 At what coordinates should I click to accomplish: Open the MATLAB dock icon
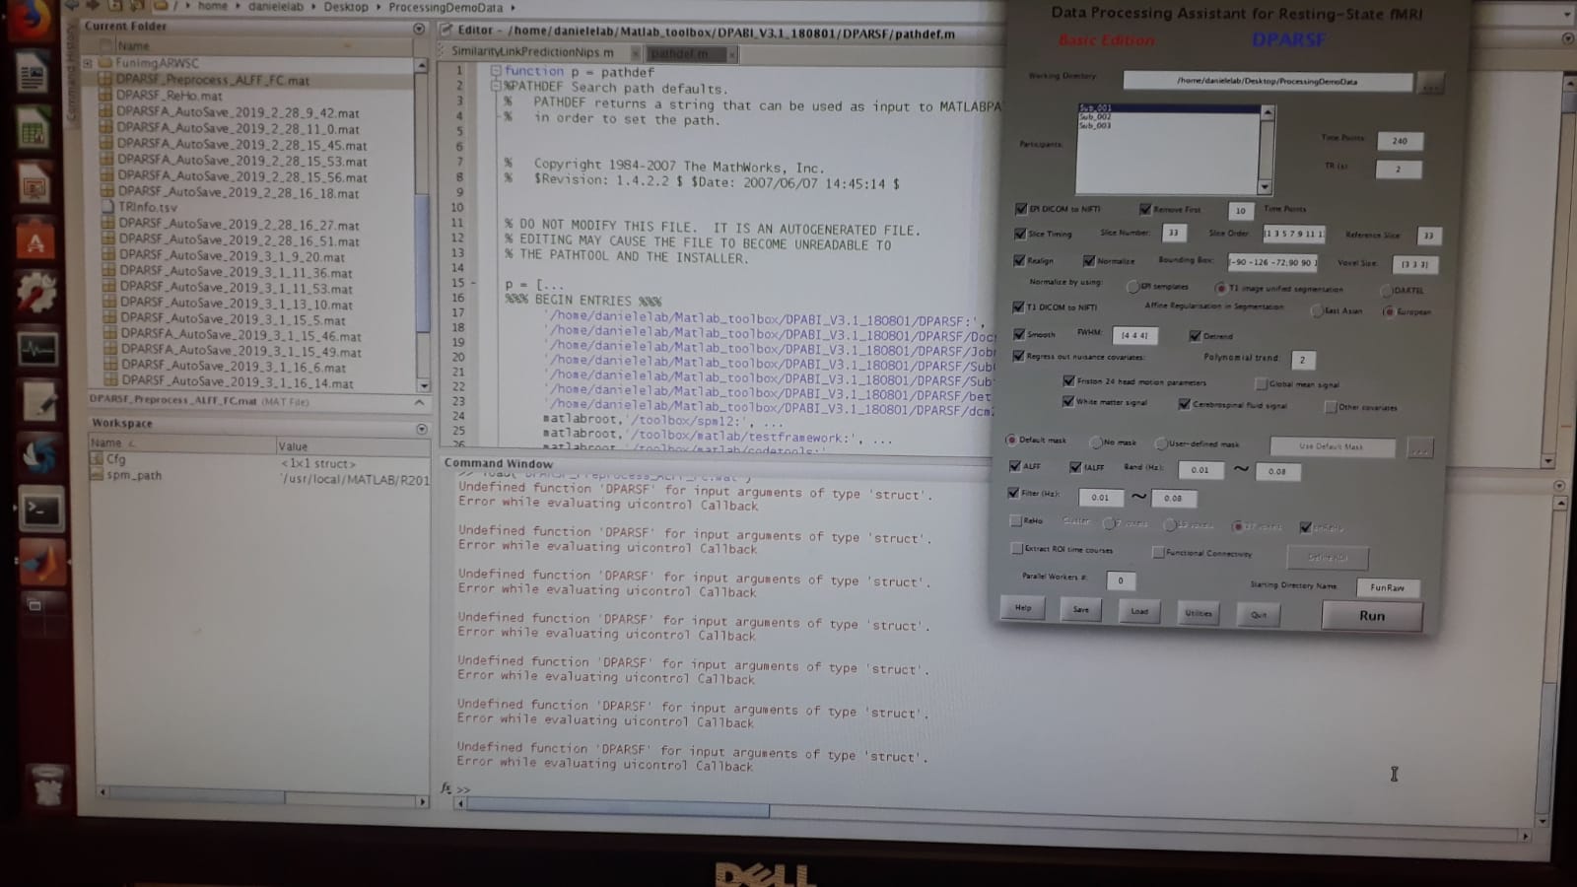pos(40,564)
